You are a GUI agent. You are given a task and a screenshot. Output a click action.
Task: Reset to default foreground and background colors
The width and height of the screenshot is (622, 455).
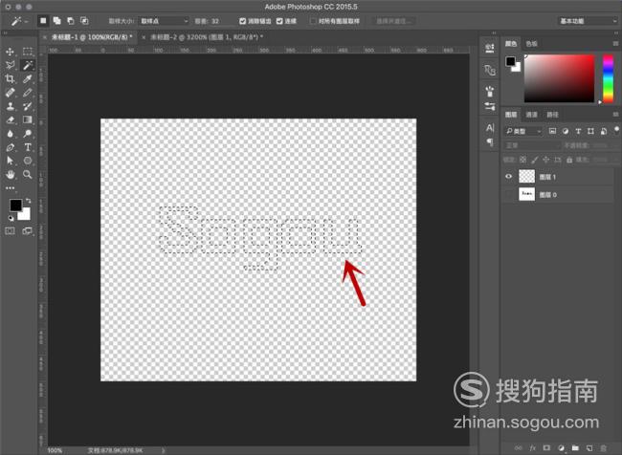pyautogui.click(x=11, y=218)
